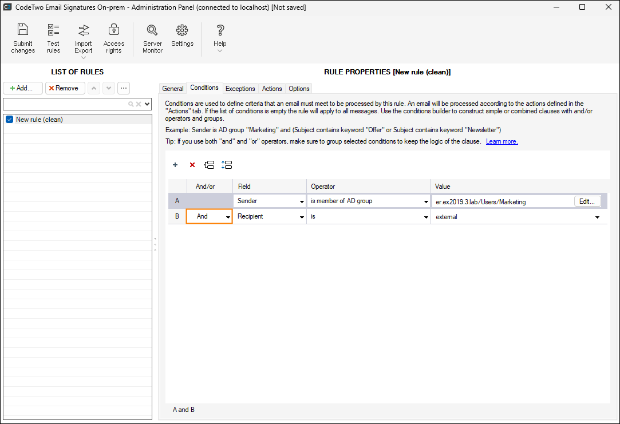Open the Test rules tool
Viewport: 620px width, 424px height.
[x=53, y=38]
